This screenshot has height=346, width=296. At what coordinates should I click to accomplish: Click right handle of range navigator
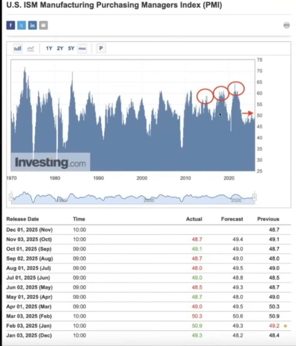pos(254,197)
